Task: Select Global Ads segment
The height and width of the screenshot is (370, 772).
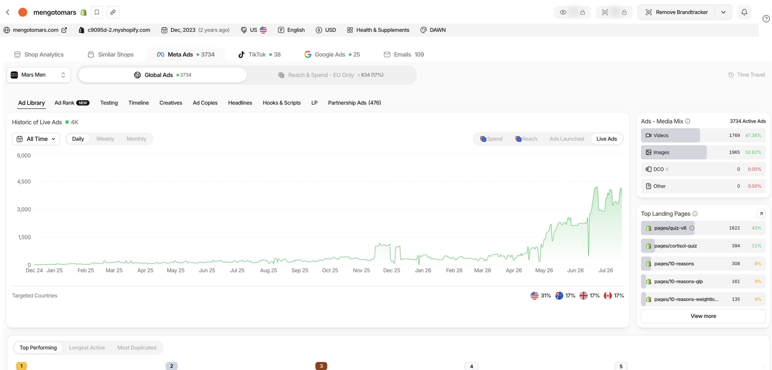Action: 163,75
